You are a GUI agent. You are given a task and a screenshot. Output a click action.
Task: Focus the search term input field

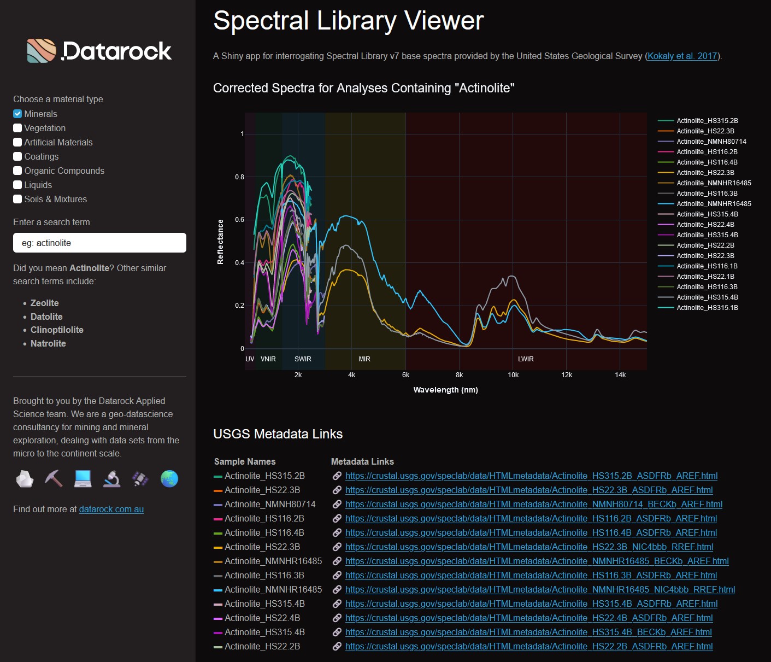pos(99,243)
